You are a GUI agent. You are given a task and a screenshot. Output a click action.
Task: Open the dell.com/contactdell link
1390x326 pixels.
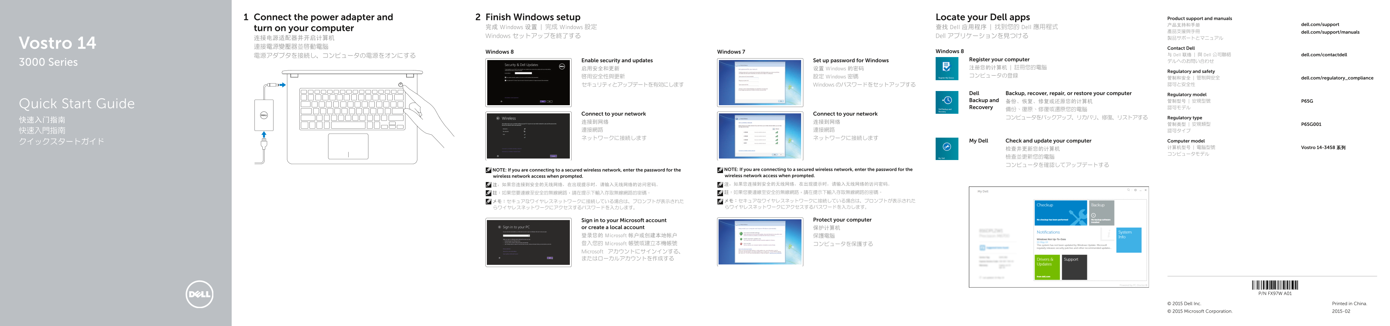pyautogui.click(x=1323, y=54)
